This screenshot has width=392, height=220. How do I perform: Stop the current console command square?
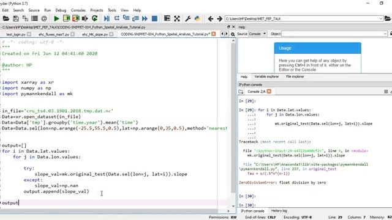pos(386,92)
